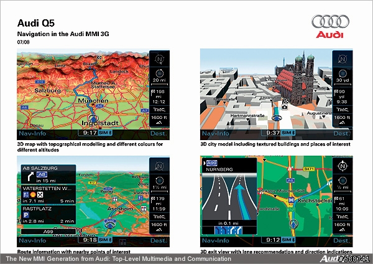373x264 pixels.
Task: Click the Audi four-rings logo
Action: point(331,21)
